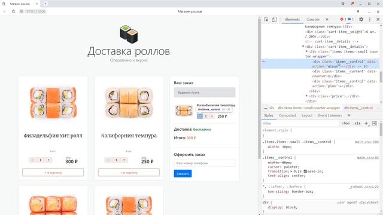
Task: Select the data-action plus DOM line
Action: tap(345, 84)
